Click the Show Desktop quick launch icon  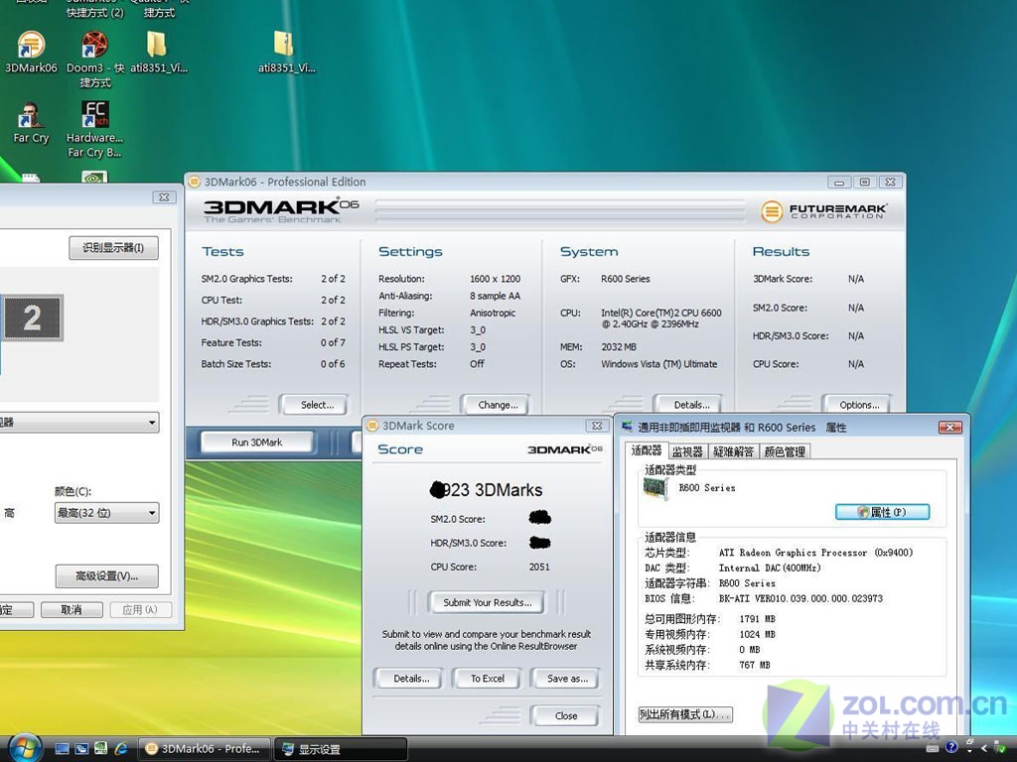[x=63, y=748]
